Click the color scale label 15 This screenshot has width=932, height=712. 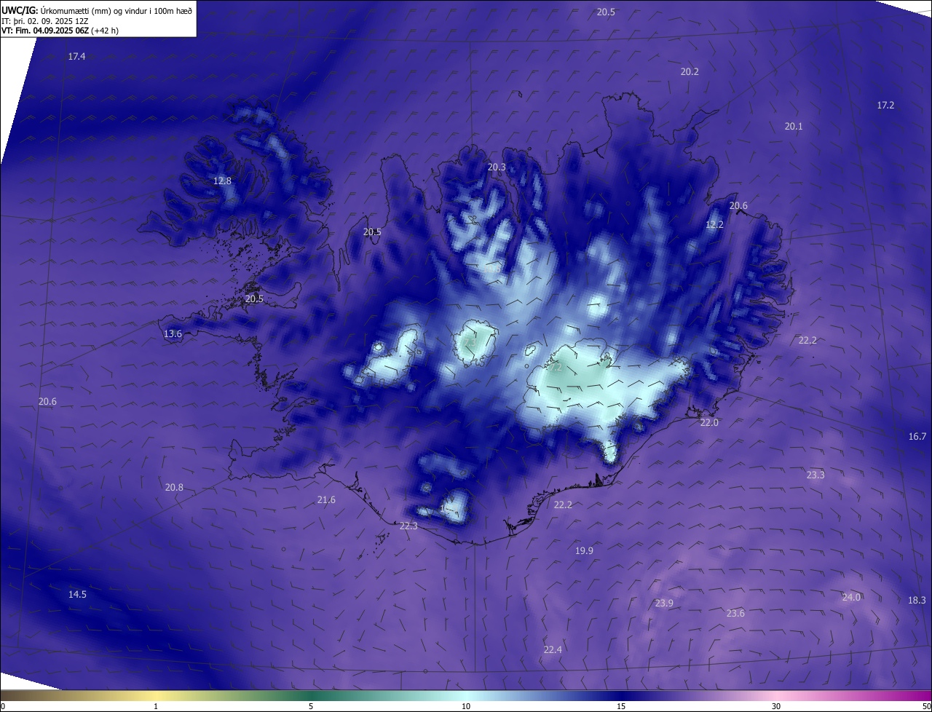(621, 706)
